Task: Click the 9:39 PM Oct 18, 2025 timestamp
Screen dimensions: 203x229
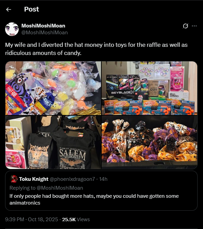Action: 32,220
